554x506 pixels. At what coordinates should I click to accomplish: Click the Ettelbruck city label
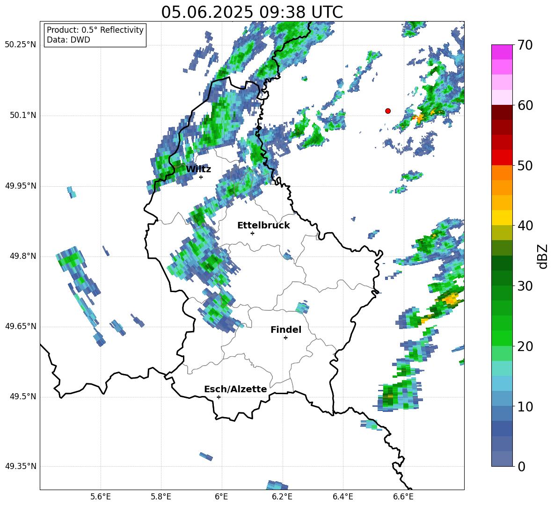263,226
